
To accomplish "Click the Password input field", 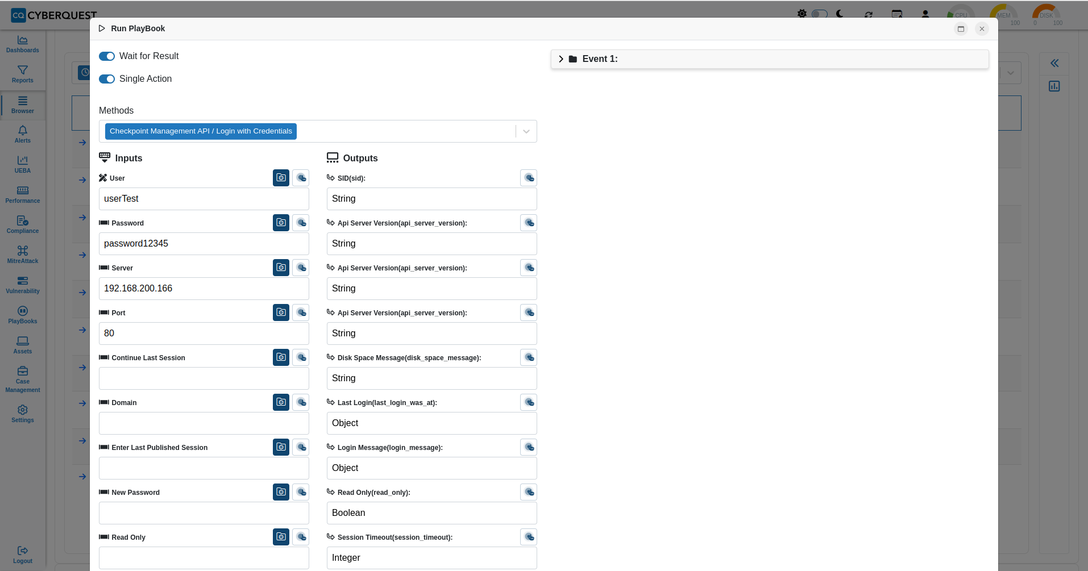I will click(204, 244).
